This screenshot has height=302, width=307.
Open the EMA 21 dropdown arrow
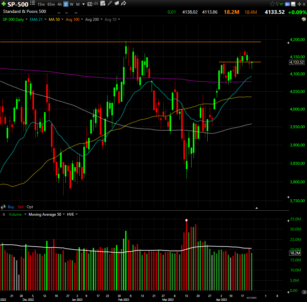pyautogui.click(x=45, y=19)
